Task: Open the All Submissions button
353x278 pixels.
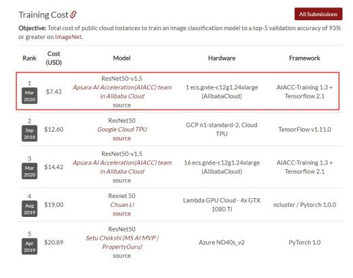Action: click(318, 14)
